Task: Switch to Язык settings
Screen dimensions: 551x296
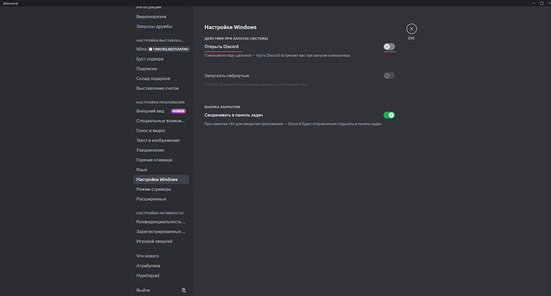Action: (142, 169)
